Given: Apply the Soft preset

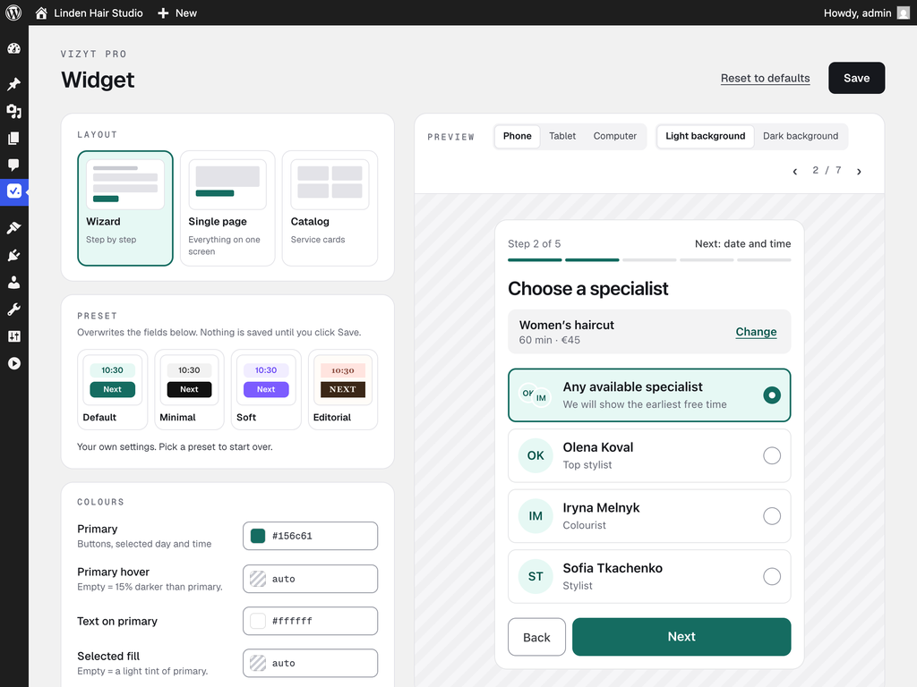Looking at the screenshot, I should 266,390.
